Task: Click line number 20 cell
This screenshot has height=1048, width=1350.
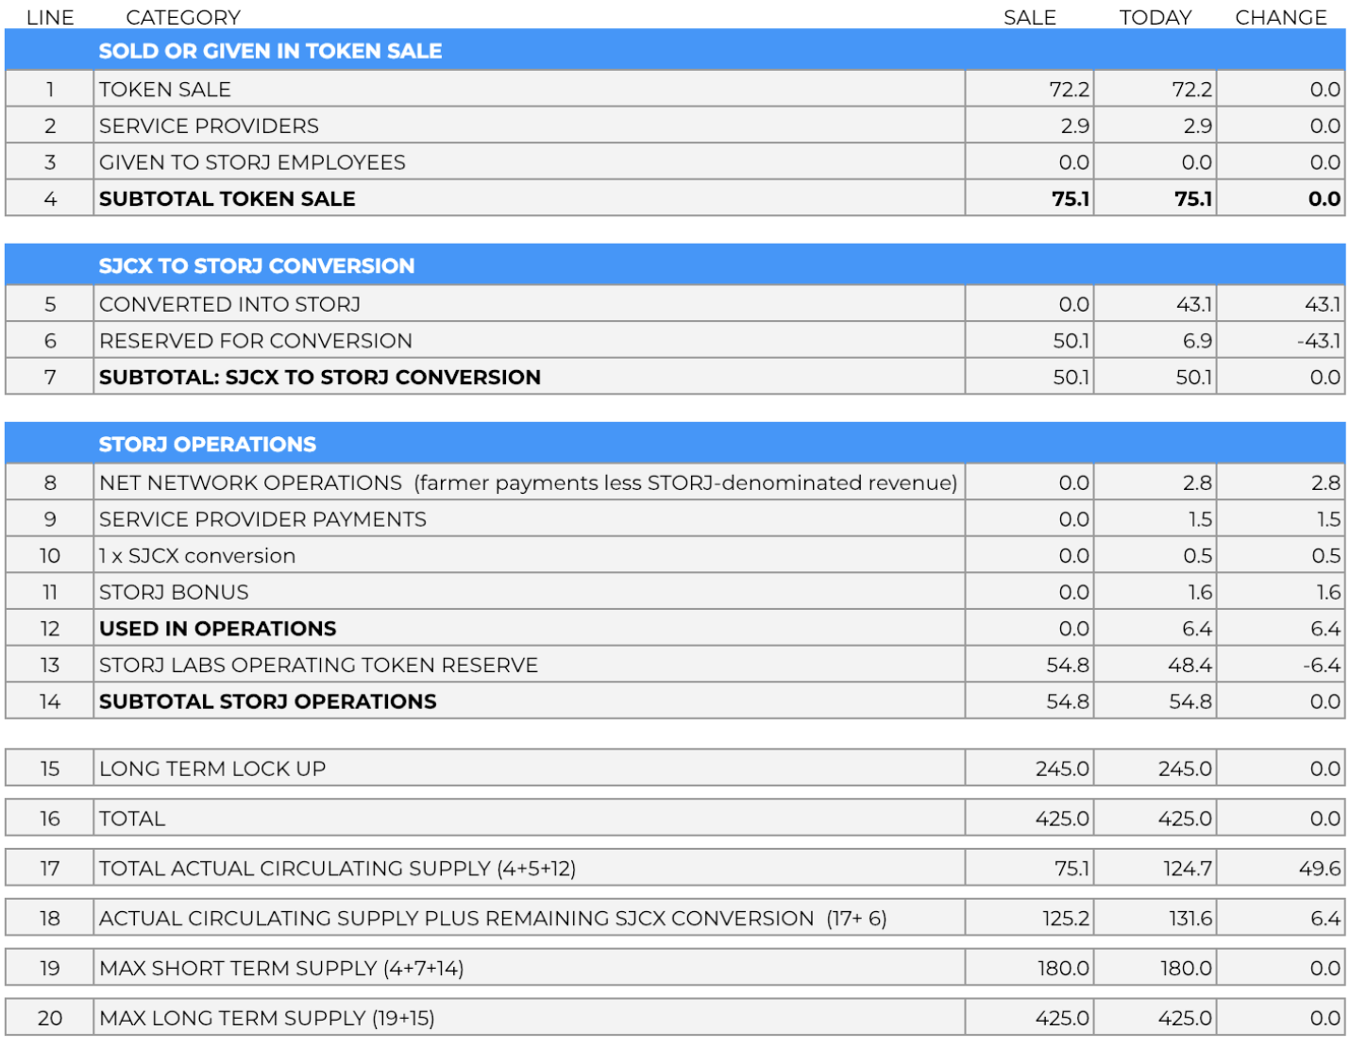Action: tap(50, 1018)
